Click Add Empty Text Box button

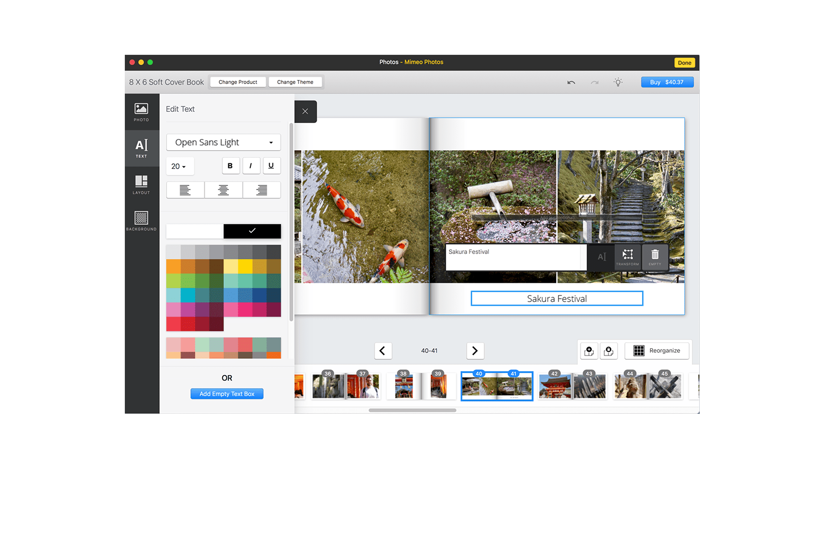point(227,394)
